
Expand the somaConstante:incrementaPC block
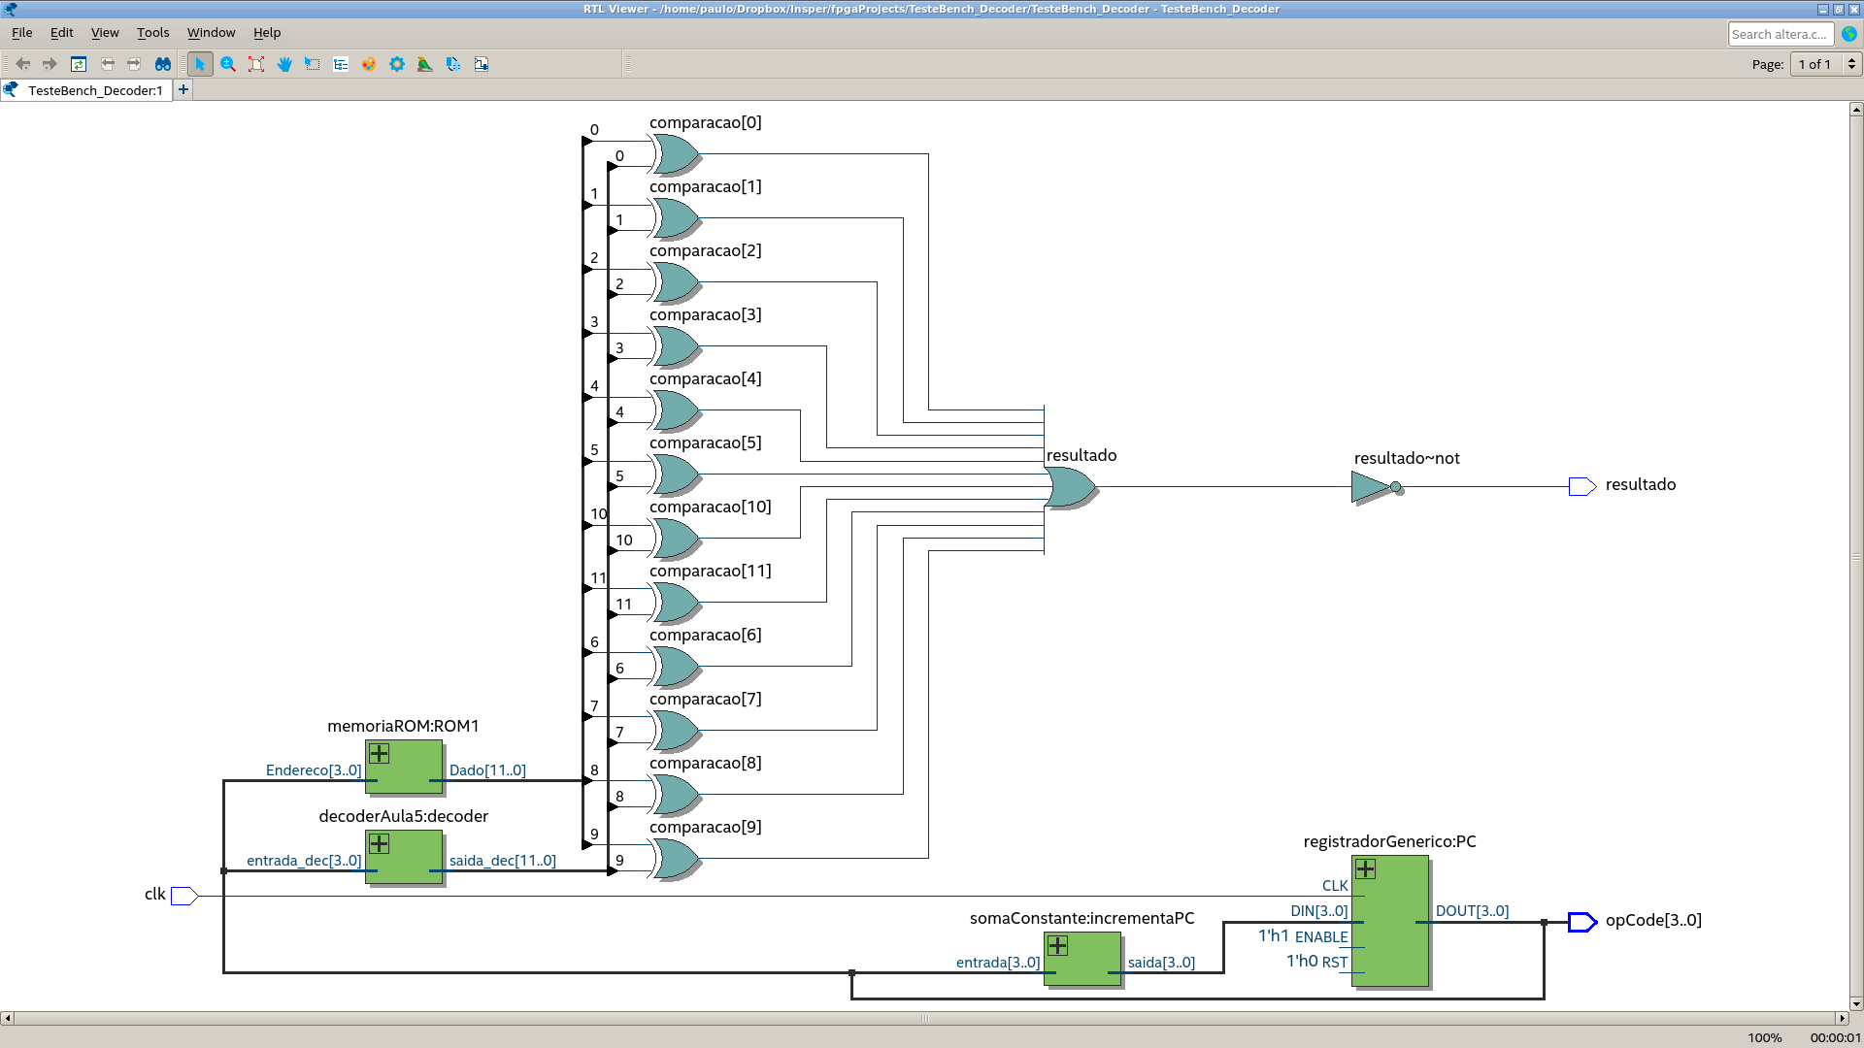[1058, 946]
